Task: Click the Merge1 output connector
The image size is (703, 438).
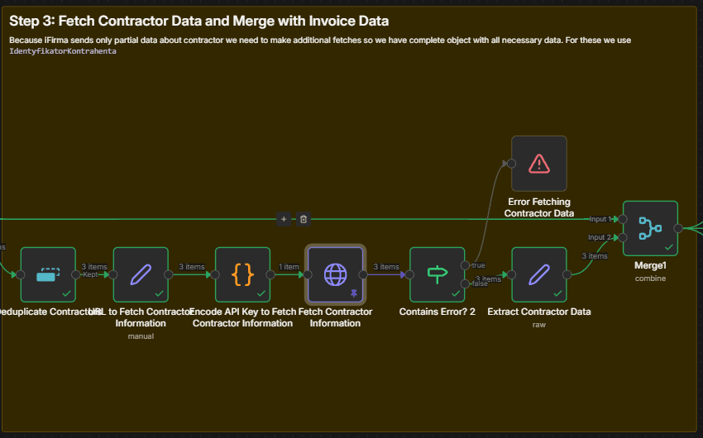Action: 678,228
